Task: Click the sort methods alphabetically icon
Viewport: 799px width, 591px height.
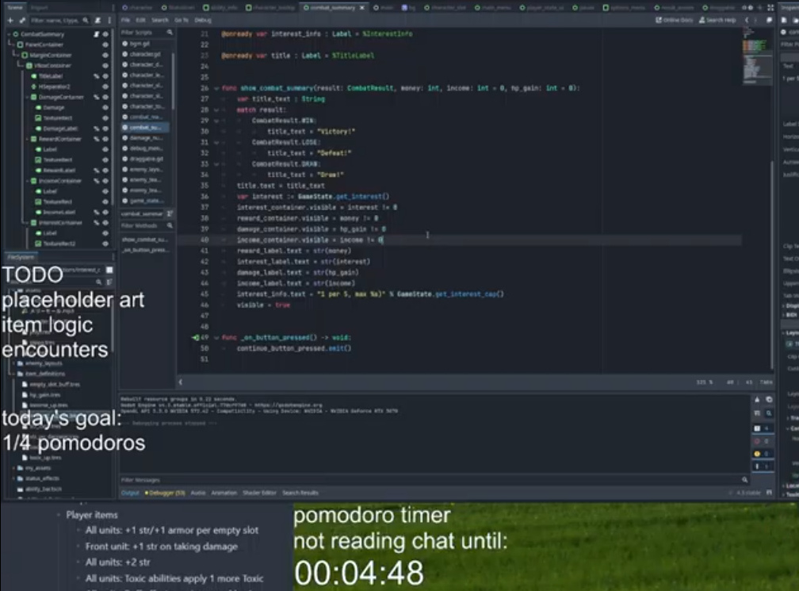Action: [170, 214]
